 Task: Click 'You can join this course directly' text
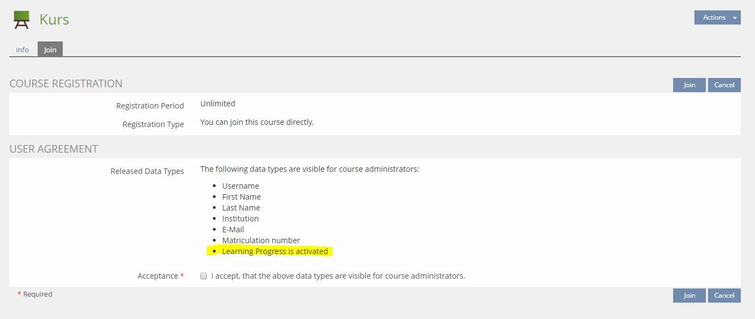[x=257, y=122]
